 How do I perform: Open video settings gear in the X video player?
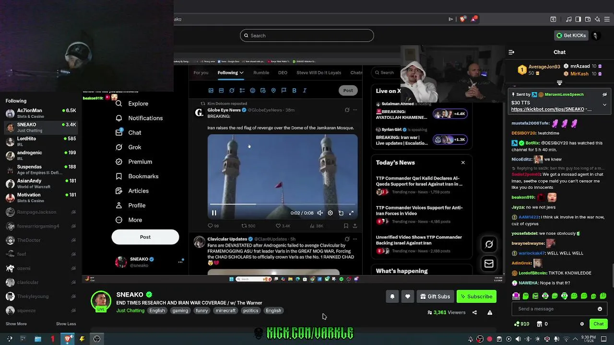pos(330,213)
